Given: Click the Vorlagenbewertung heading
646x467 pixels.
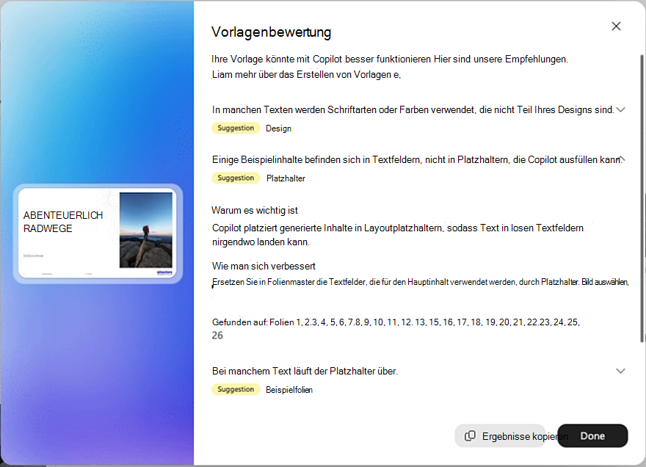Looking at the screenshot, I should [271, 32].
